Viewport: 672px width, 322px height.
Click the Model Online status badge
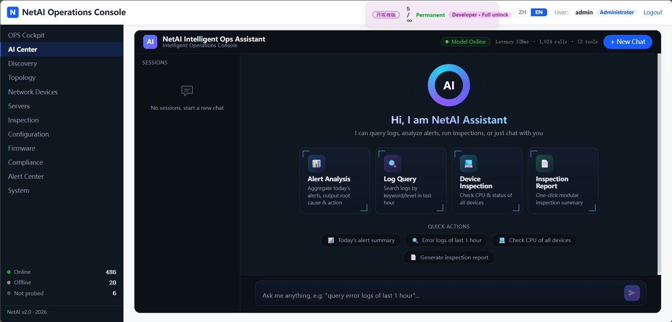point(465,42)
